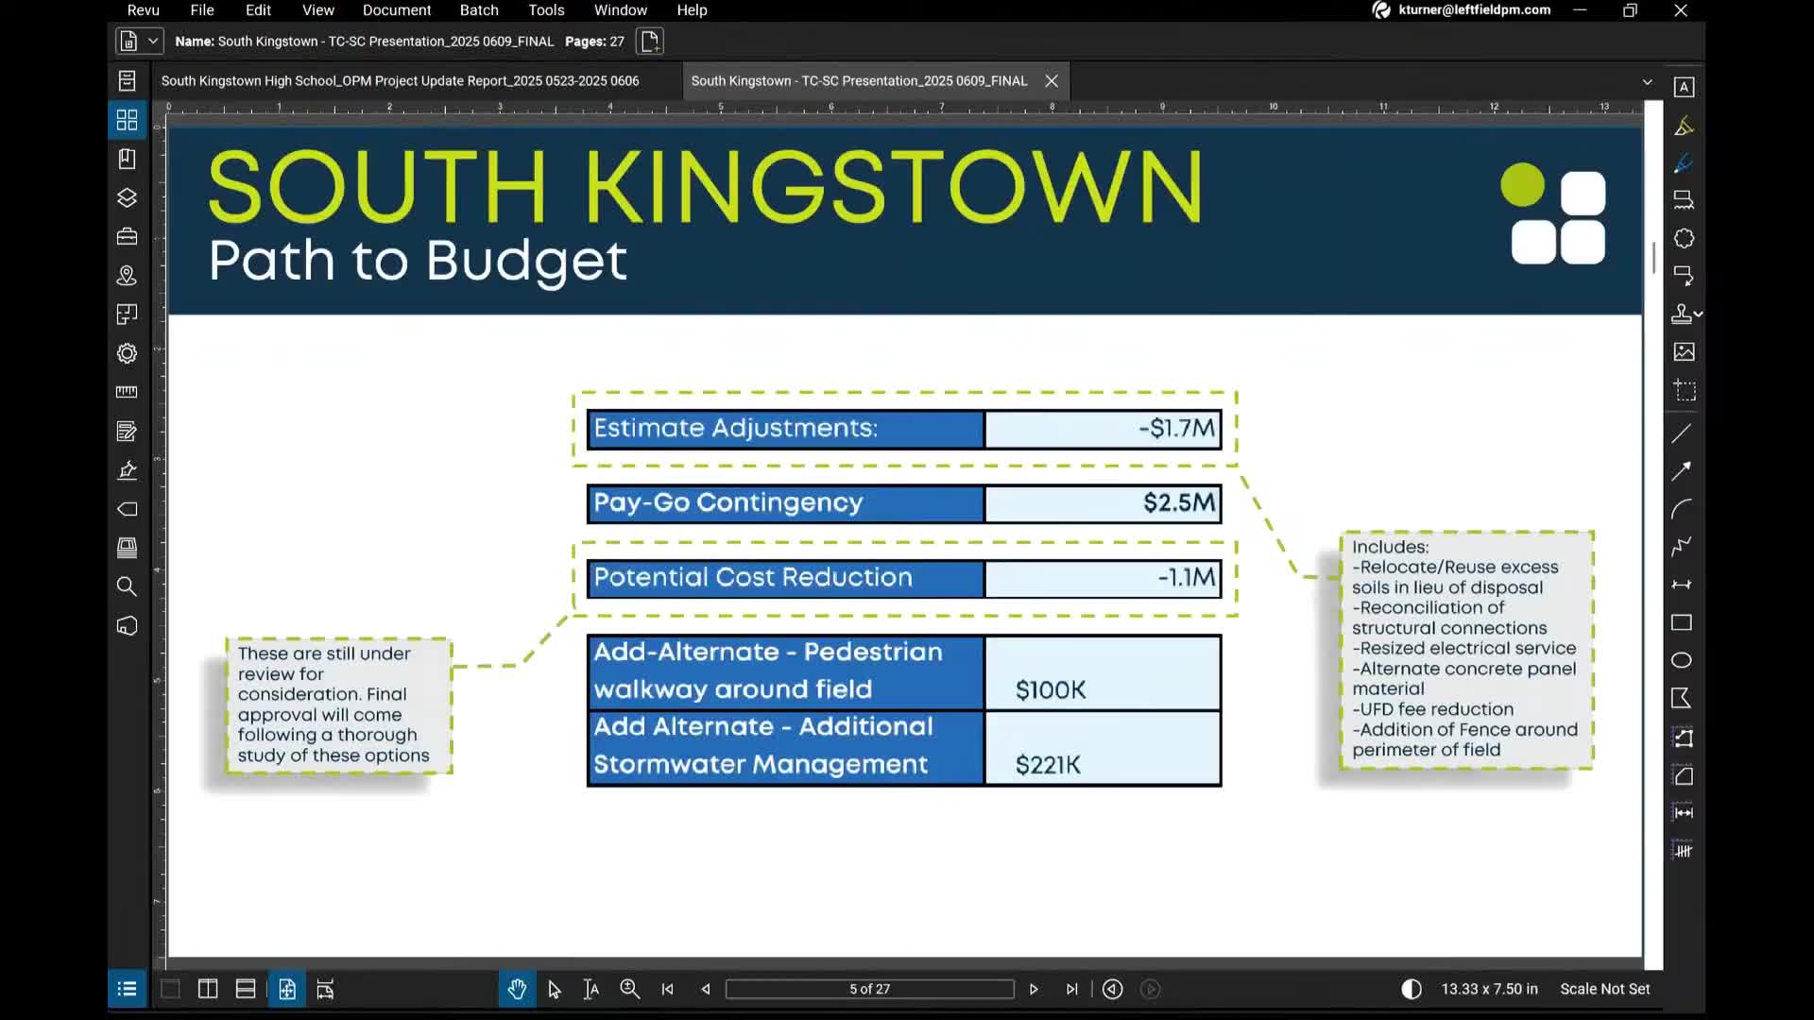
Task: Go to next page
Action: pyautogui.click(x=1034, y=989)
